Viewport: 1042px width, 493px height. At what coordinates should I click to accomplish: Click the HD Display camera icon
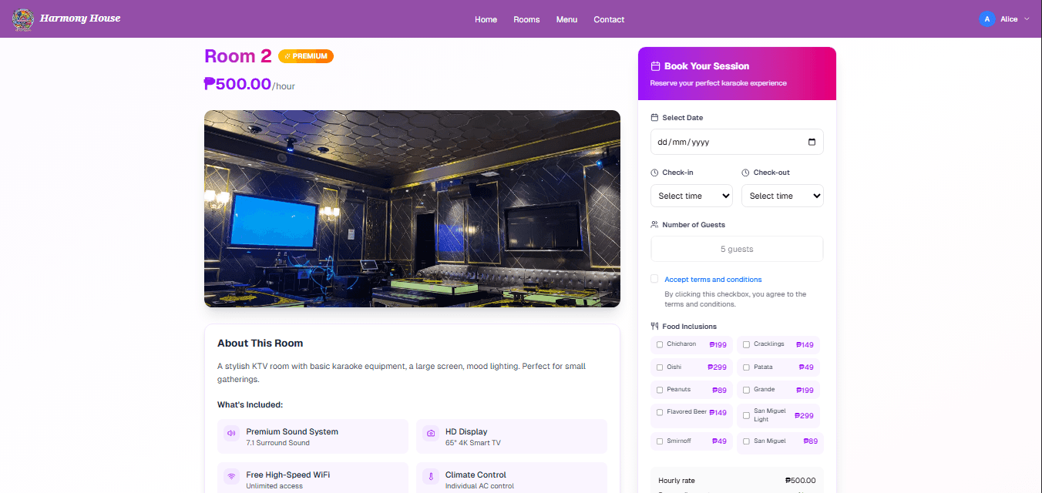(x=430, y=433)
